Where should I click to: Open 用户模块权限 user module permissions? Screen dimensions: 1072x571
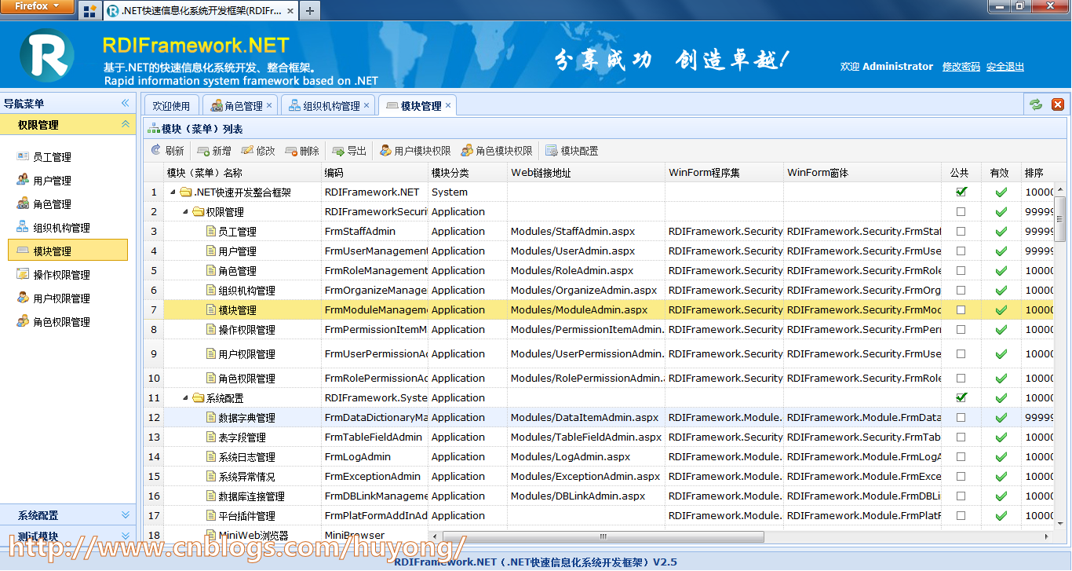coord(415,151)
